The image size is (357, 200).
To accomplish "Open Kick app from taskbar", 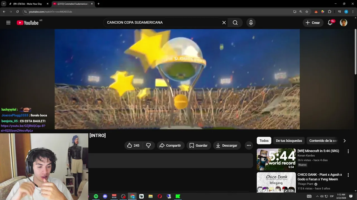I will coord(178,196).
